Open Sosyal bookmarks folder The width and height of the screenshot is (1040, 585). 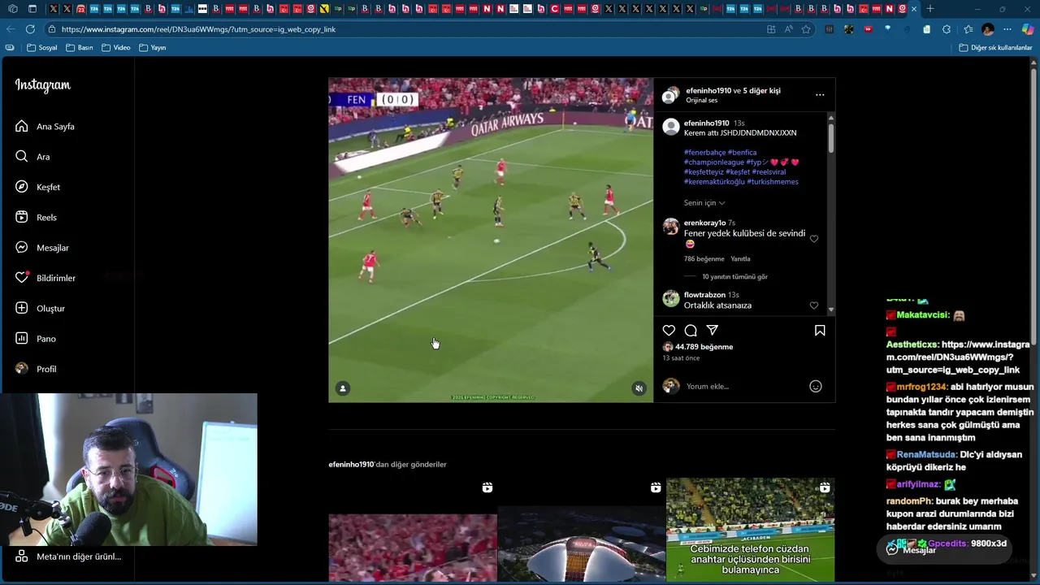(x=42, y=48)
